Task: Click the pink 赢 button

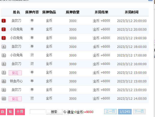Action: pyautogui.click(x=3, y=112)
